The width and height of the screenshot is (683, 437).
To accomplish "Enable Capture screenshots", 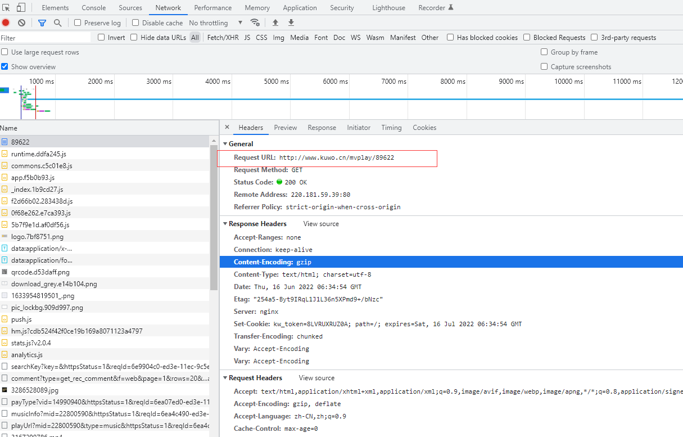I will 544,66.
